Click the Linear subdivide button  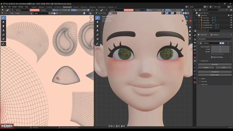tap(224, 67)
